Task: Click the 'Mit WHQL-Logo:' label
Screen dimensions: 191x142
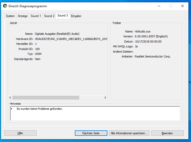Action: (123, 46)
